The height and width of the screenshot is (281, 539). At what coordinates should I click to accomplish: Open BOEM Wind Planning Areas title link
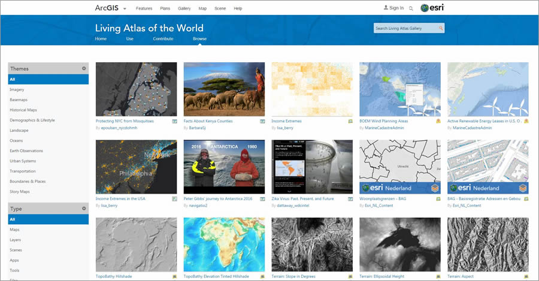point(384,121)
